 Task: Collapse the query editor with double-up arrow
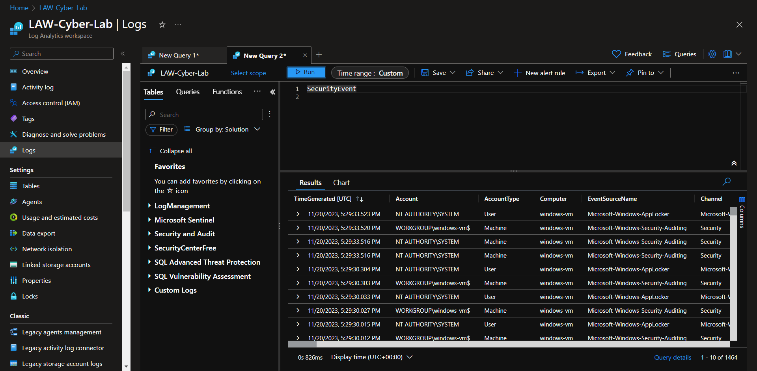[734, 163]
